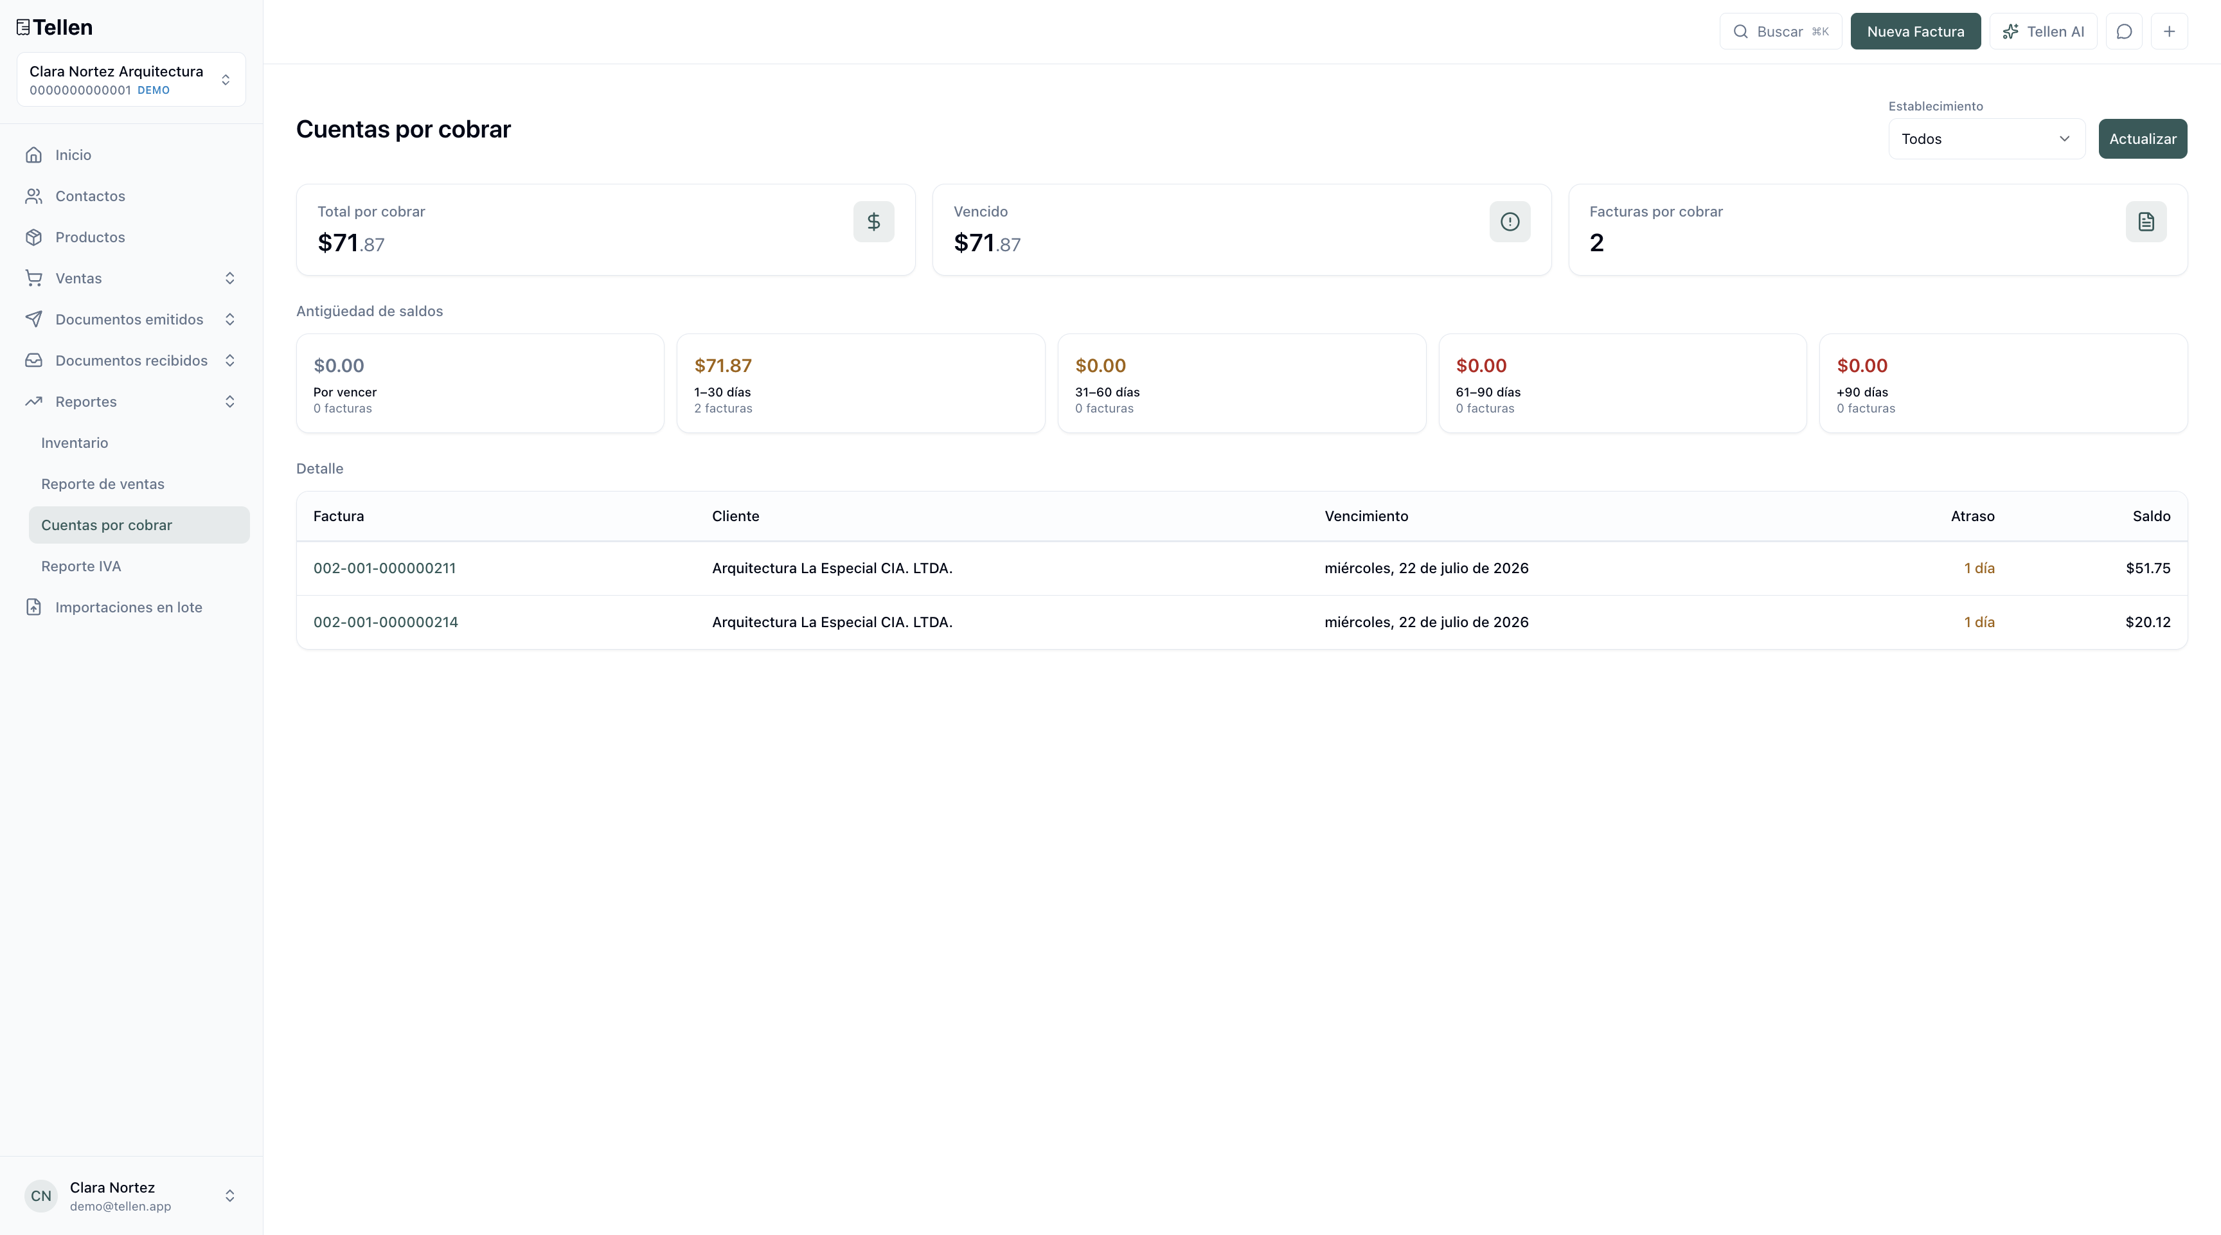Image resolution: width=2221 pixels, height=1235 pixels.
Task: Open Tellen AI sparkle button
Action: tap(2044, 32)
